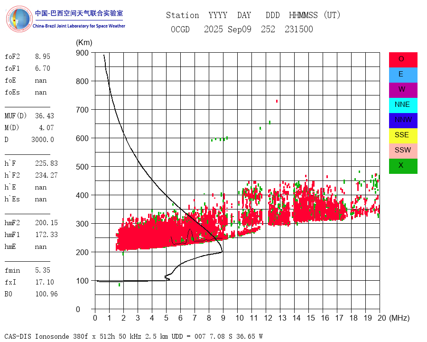Click the h`F value 225.83
The height and width of the screenshot is (342, 427).
pyautogui.click(x=46, y=163)
